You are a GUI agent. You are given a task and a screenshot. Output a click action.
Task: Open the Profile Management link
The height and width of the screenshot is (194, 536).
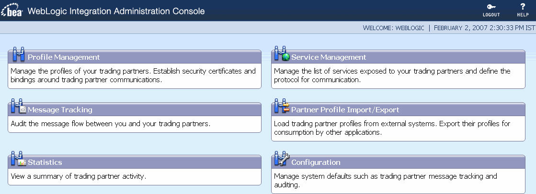coord(64,57)
